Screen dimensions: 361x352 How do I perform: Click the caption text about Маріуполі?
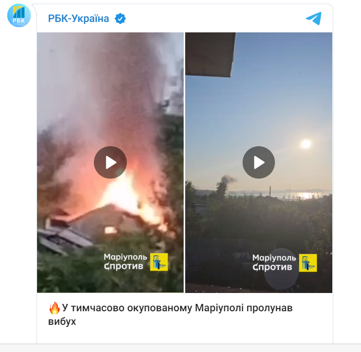[171, 314]
